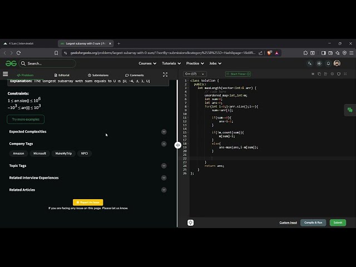This screenshot has height=267, width=356.
Task: Click the Brave VPN shield icon
Action: (x=344, y=53)
